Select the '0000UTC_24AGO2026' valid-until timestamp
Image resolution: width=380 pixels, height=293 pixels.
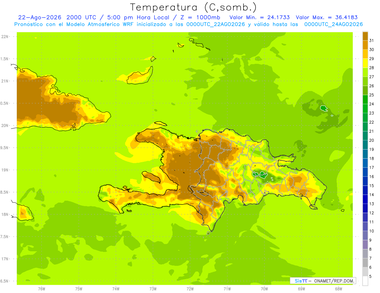333,24
